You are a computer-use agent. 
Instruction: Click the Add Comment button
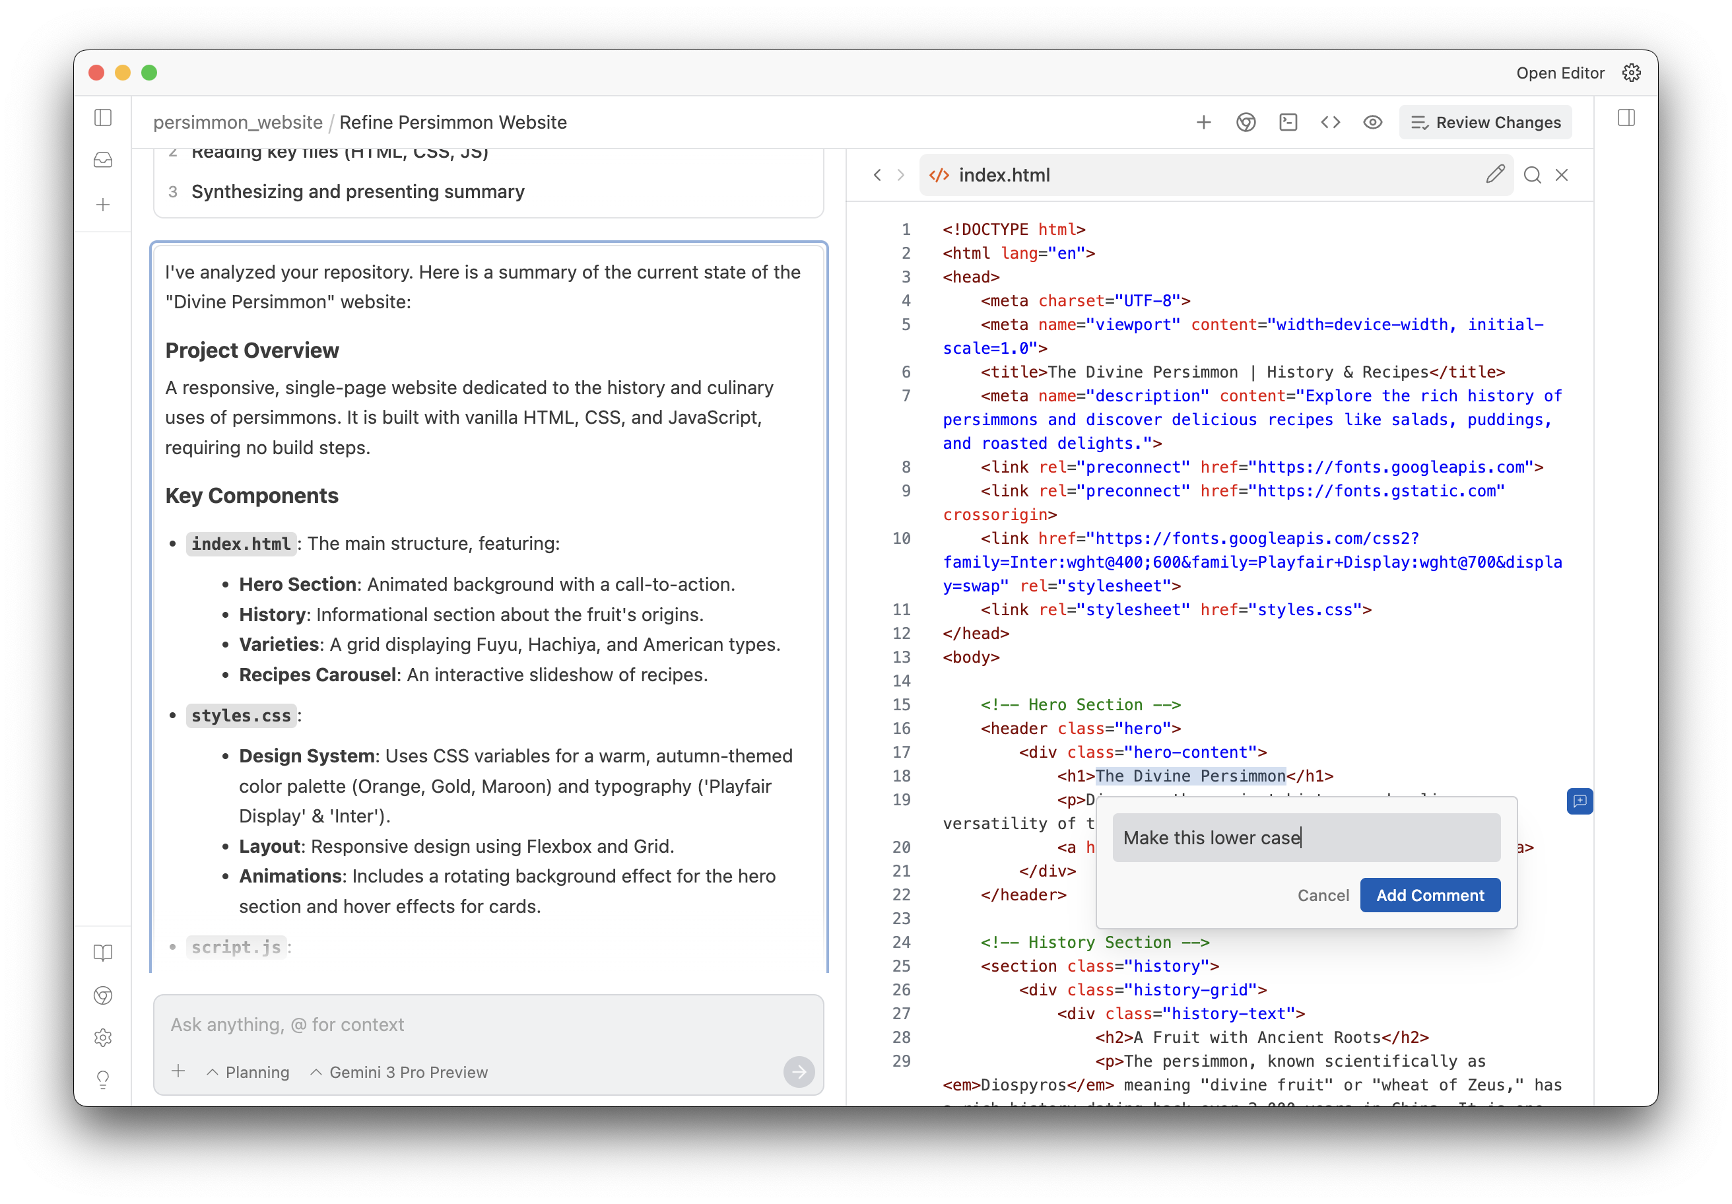[x=1430, y=894]
